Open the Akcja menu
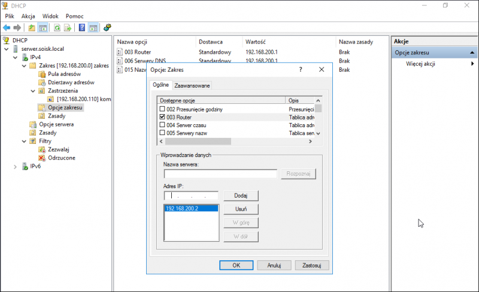The image size is (479, 292). pos(28,17)
